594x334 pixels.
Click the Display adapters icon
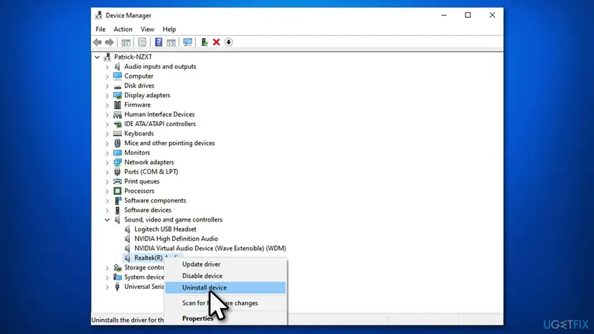(x=118, y=95)
